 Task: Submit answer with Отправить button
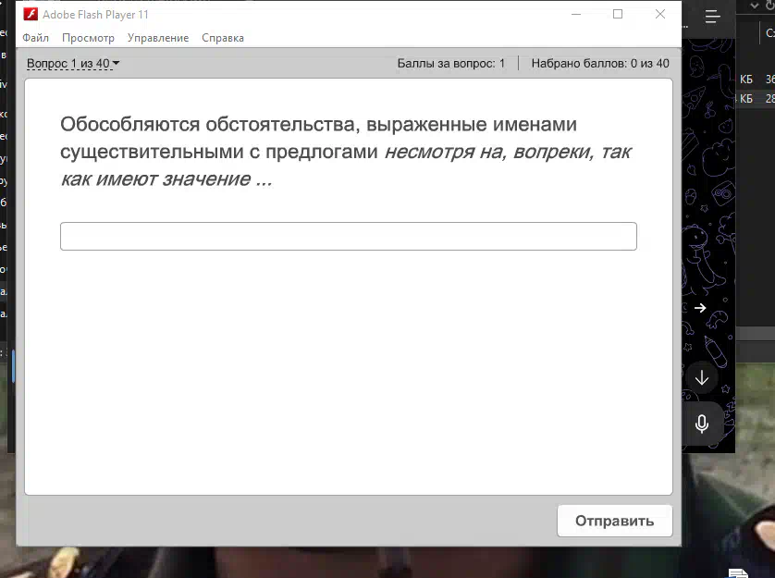(614, 521)
